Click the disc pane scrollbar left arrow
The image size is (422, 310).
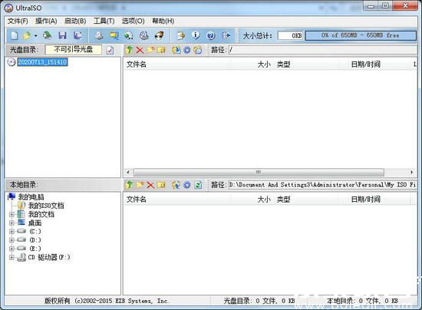[128, 172]
